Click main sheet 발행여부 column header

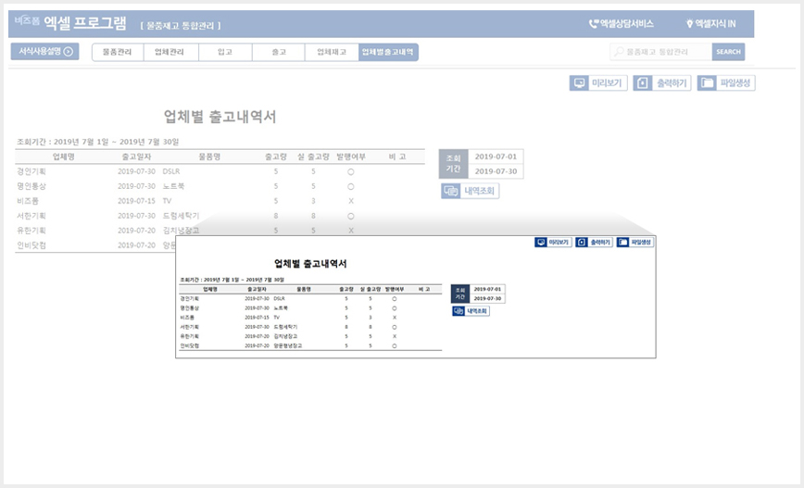tap(351, 156)
